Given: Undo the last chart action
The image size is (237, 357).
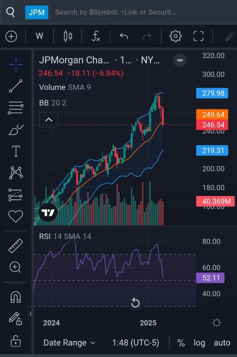Looking at the screenshot, I should click(124, 36).
